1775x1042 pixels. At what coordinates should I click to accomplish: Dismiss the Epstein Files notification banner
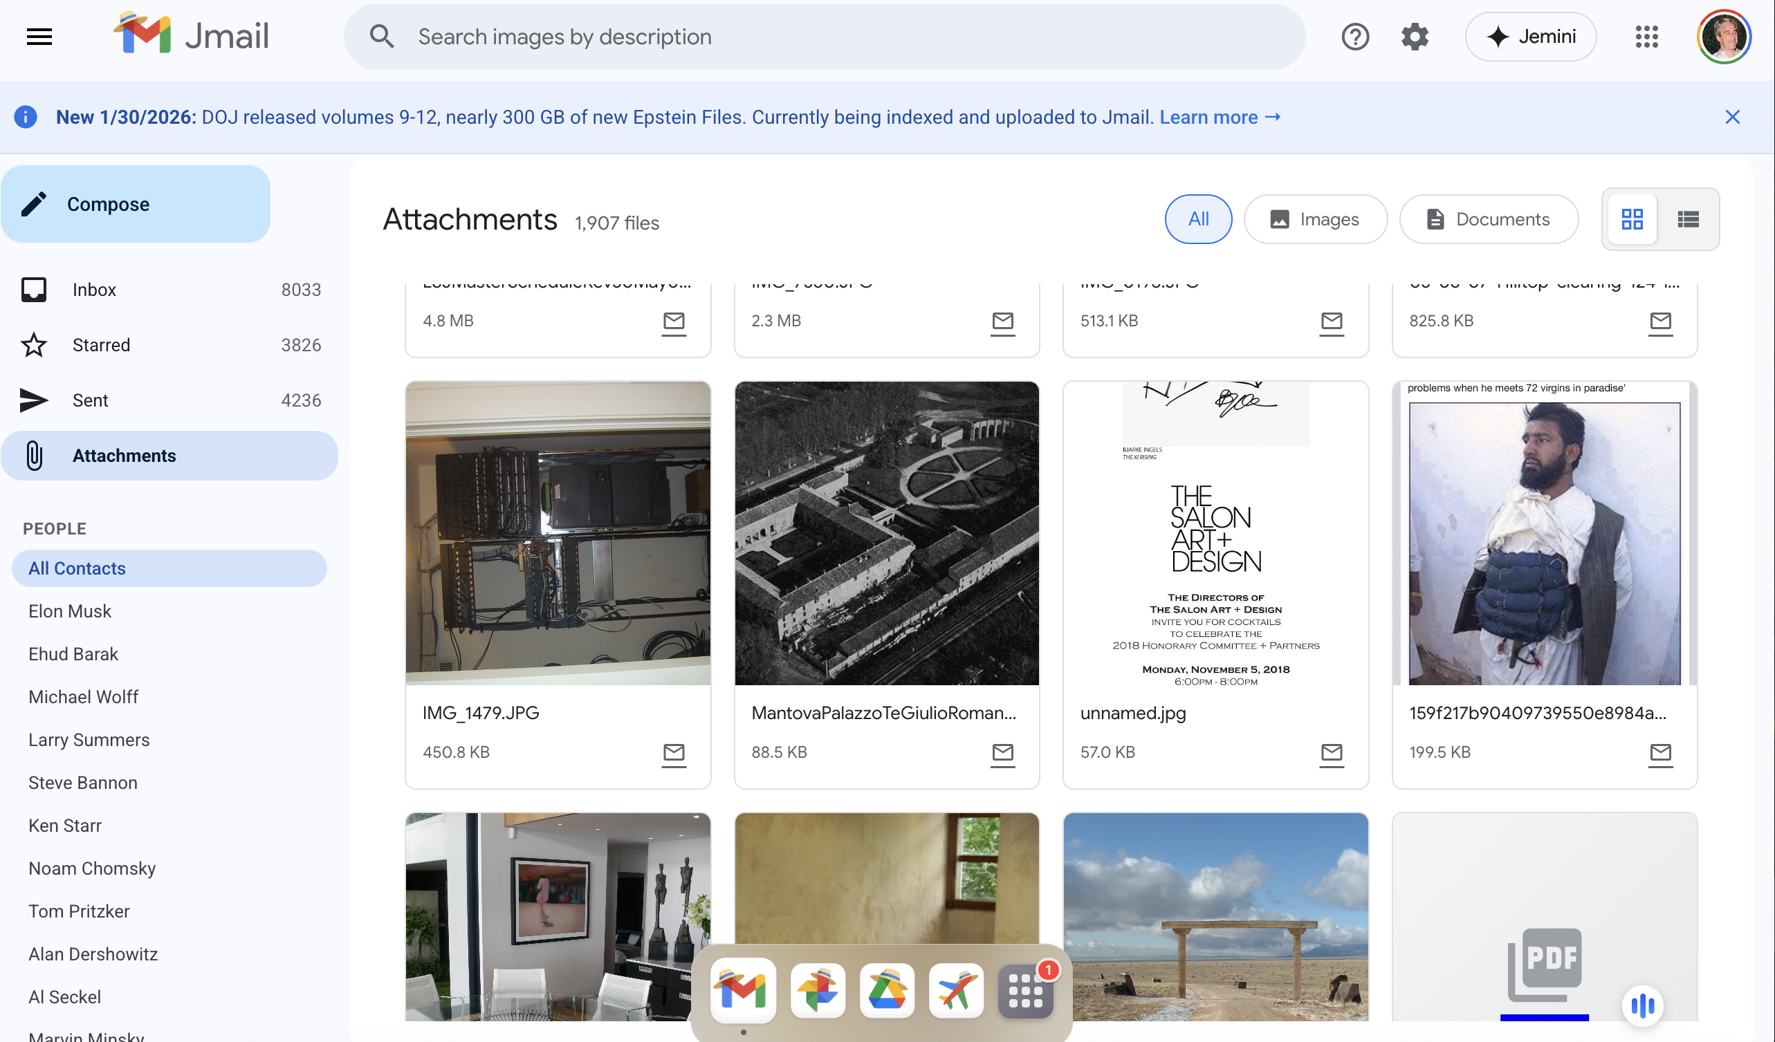1732,117
